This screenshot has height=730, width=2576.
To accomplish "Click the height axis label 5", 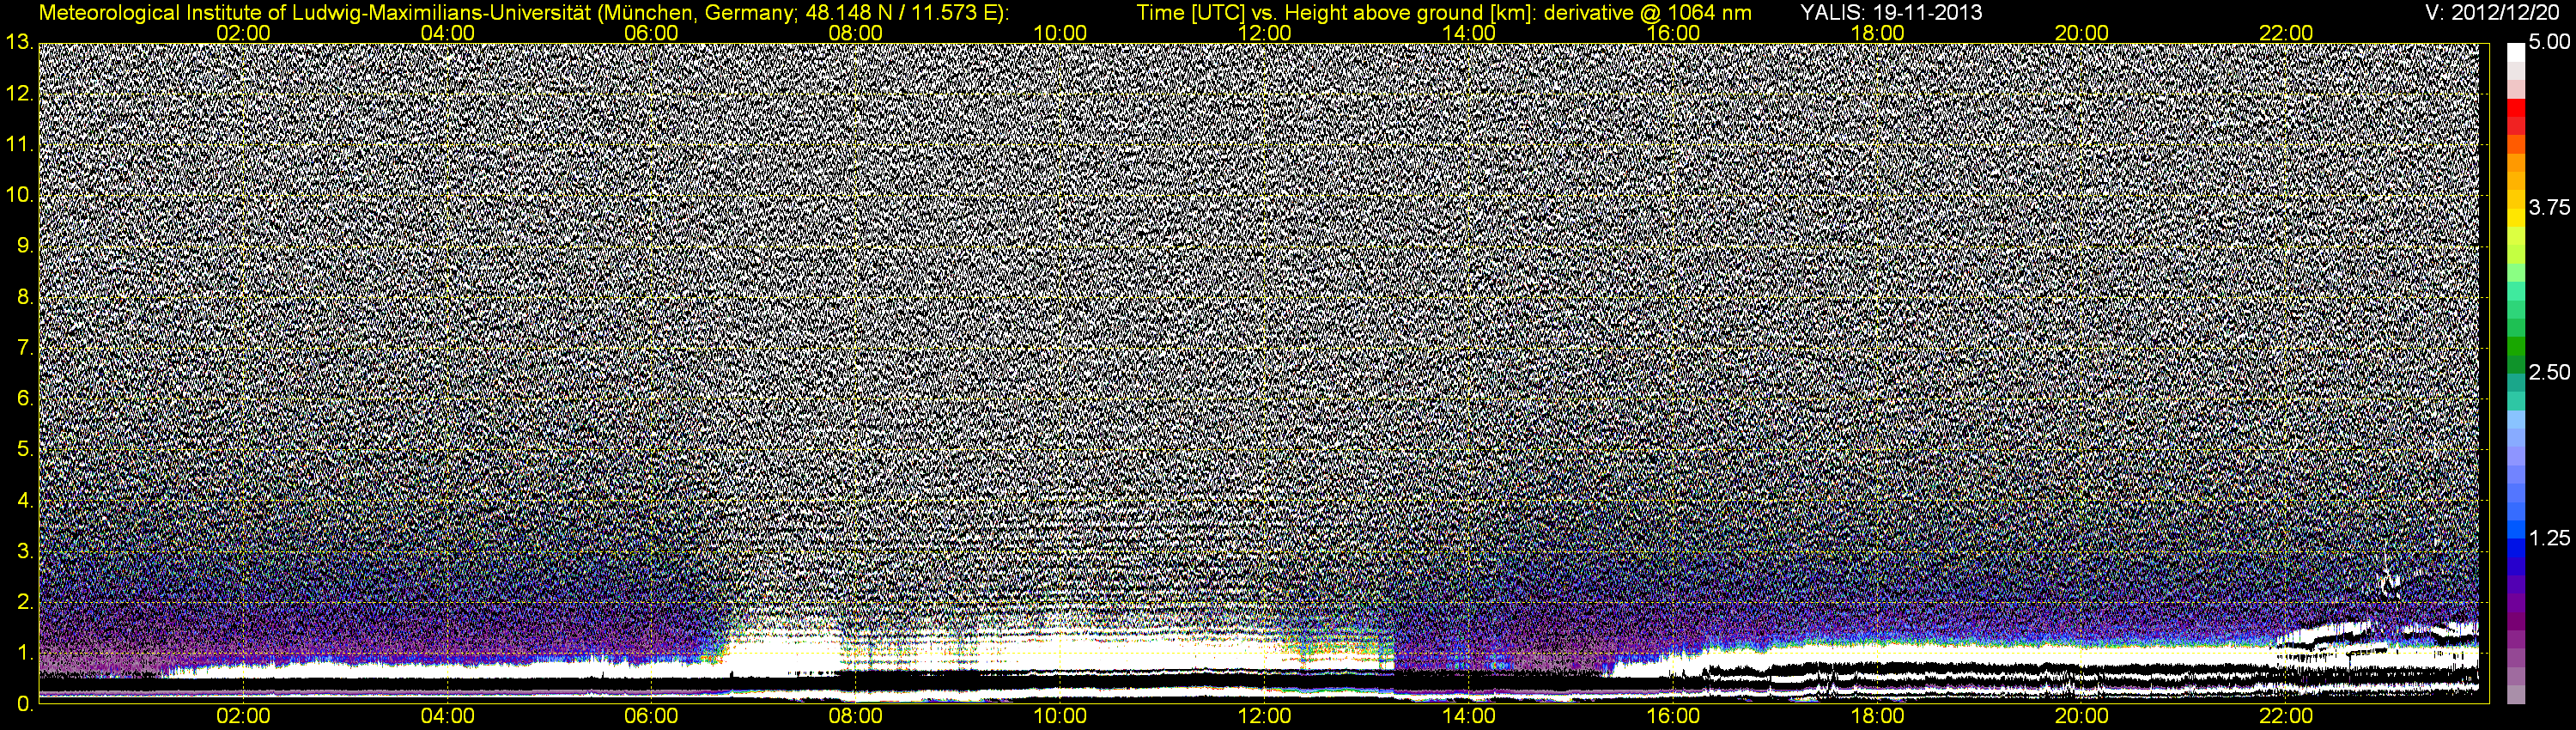I will tap(25, 450).
